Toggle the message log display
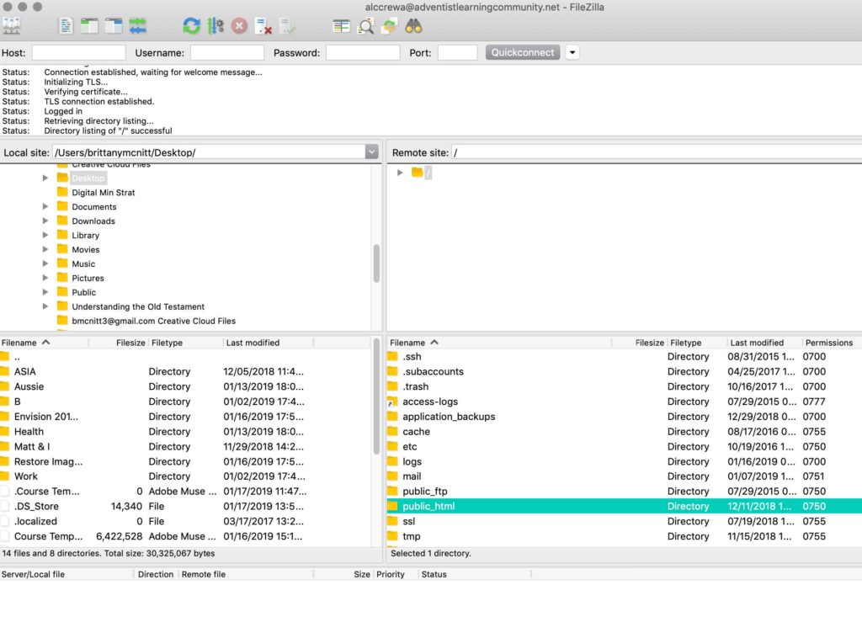The height and width of the screenshot is (617, 862). [x=66, y=26]
